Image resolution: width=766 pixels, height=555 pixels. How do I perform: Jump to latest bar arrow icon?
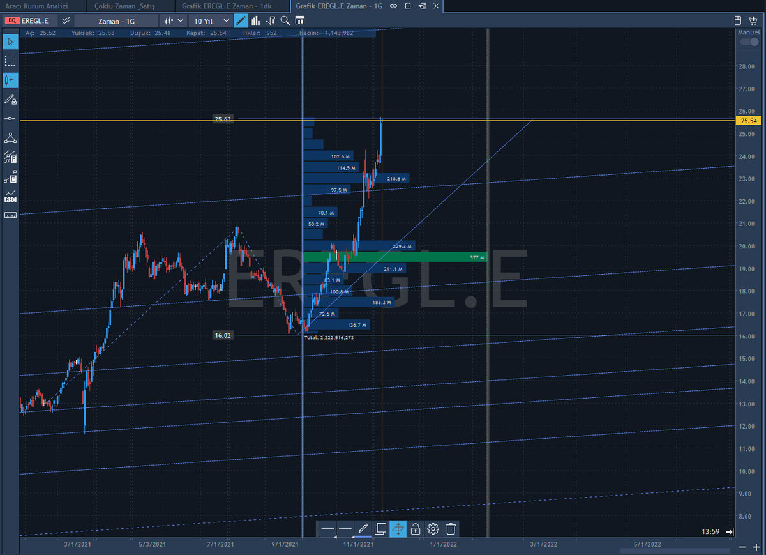[x=730, y=532]
